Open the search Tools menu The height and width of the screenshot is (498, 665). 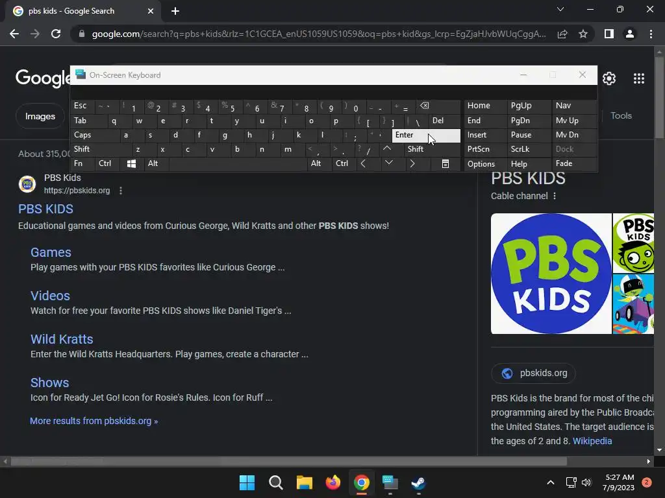[x=621, y=115]
